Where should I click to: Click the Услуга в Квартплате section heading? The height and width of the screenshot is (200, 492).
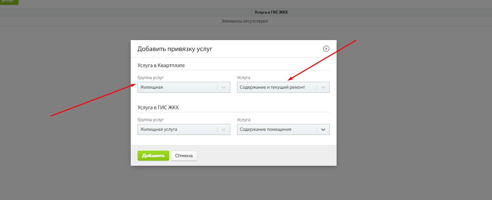pyautogui.click(x=161, y=65)
